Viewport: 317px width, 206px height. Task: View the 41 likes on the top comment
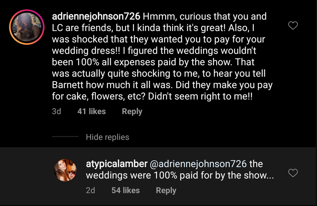point(91,111)
